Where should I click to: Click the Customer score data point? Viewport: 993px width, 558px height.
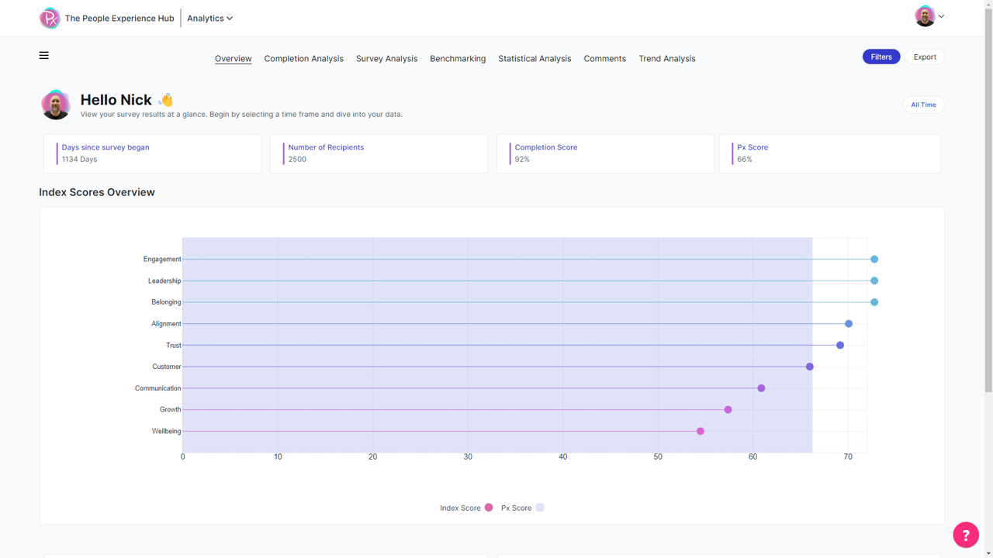click(x=810, y=367)
